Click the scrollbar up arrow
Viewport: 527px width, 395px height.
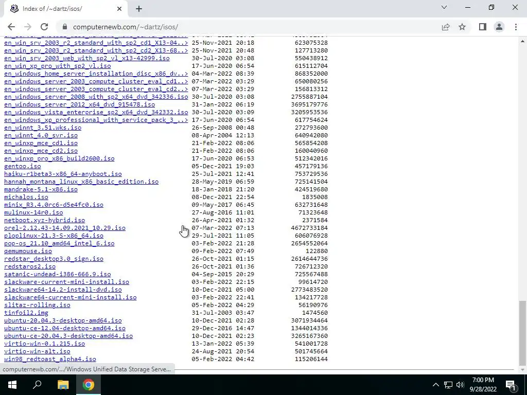522,41
